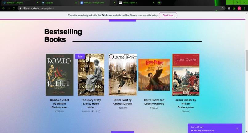Switch to the EduQuix - Google Docs tab
This screenshot has height=133, width=248.
click(x=97, y=3)
